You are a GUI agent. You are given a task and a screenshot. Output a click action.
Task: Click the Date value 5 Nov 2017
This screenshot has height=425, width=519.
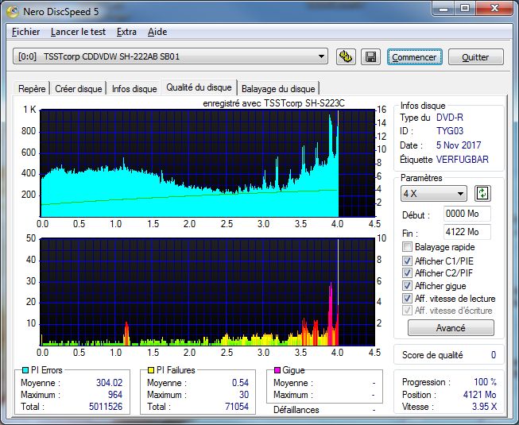click(459, 145)
